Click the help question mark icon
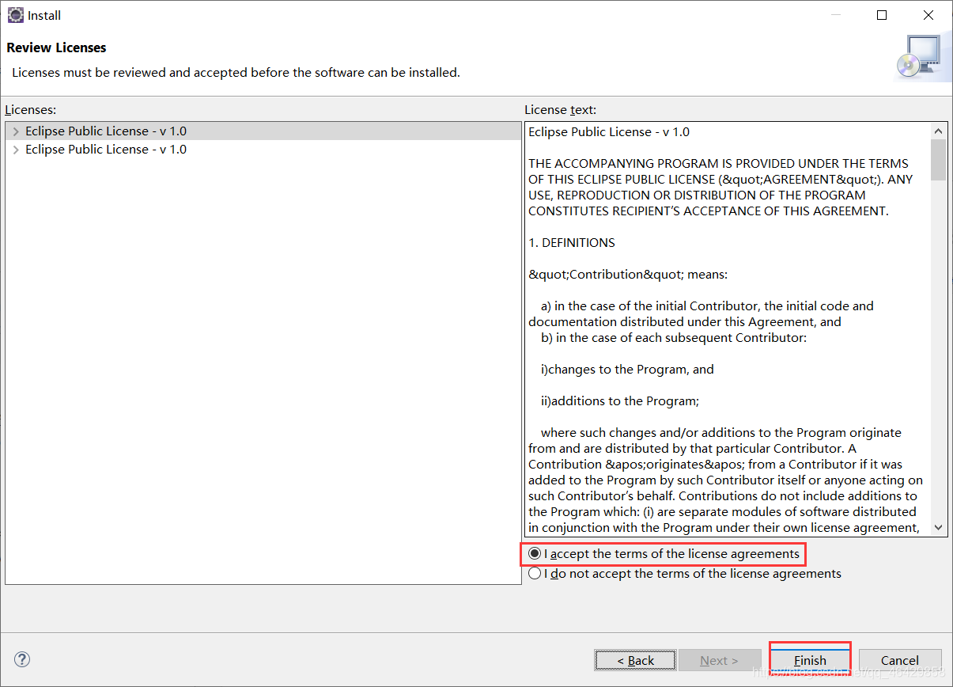953x687 pixels. pyautogui.click(x=22, y=659)
